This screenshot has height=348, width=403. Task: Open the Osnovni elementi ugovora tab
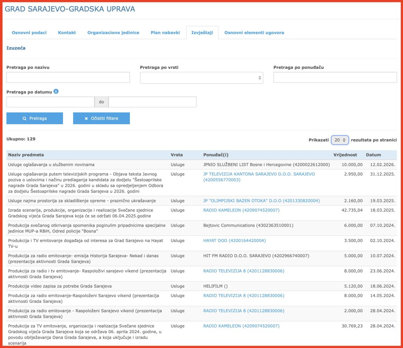[x=254, y=33]
